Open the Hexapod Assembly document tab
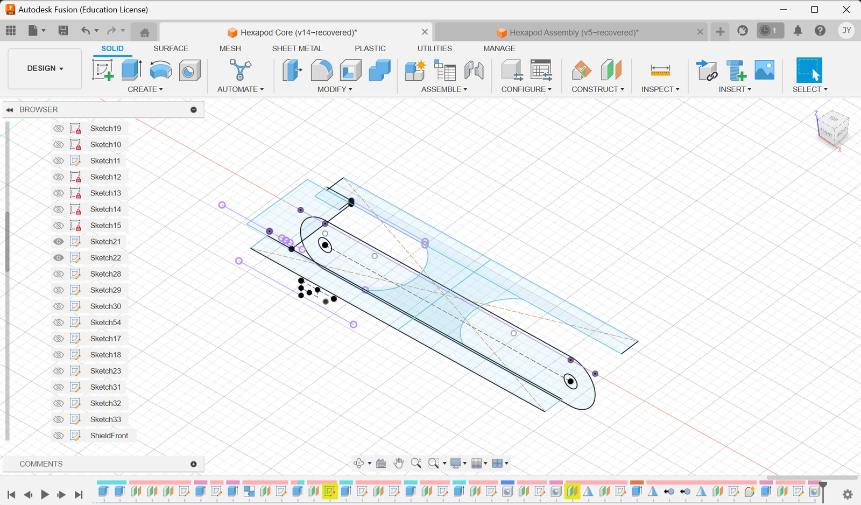861x505 pixels. (x=567, y=32)
